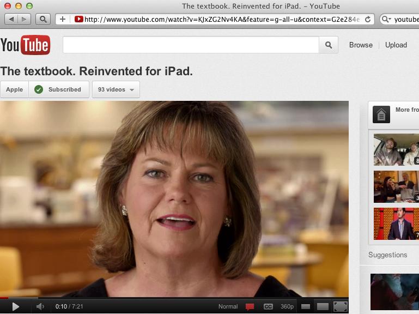Screen dimensions: 419x314
Task: Open the 360p quality menu
Action: 287,306
